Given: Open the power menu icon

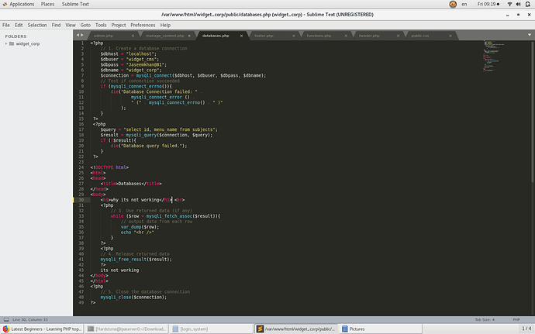Looking at the screenshot, I should pos(527,4).
